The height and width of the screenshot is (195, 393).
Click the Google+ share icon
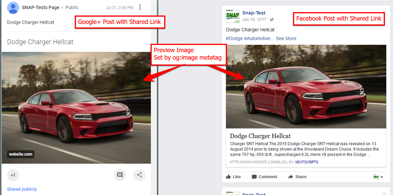click(139, 175)
